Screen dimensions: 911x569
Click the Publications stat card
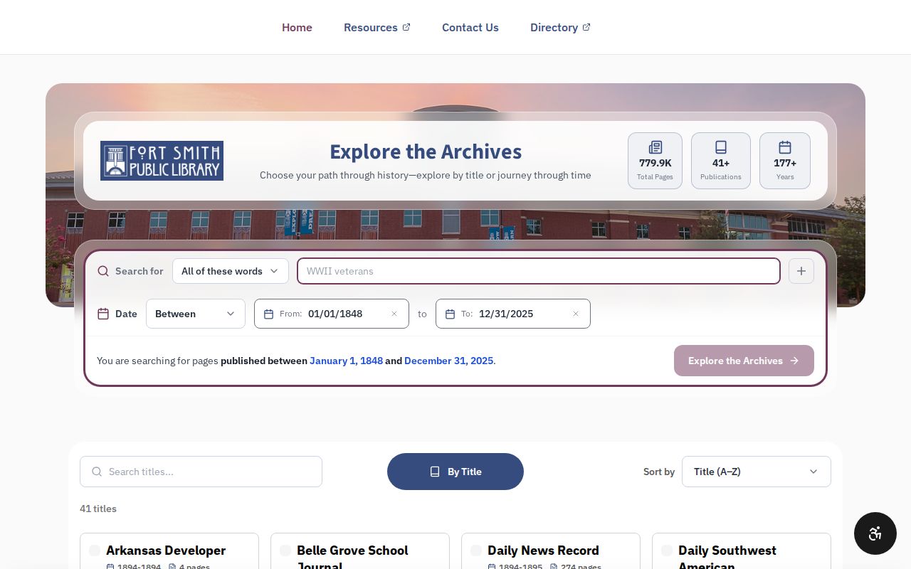[x=721, y=161]
